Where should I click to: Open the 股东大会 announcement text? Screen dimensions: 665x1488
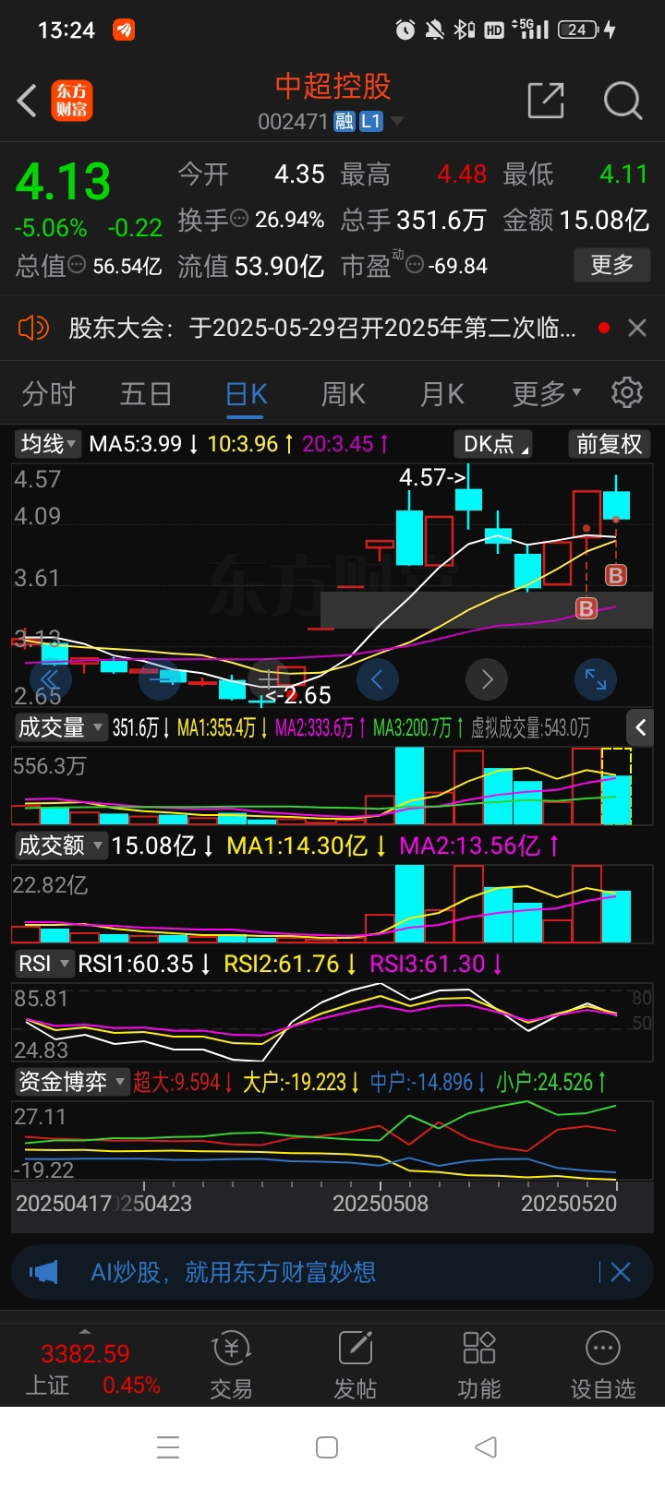(x=321, y=328)
